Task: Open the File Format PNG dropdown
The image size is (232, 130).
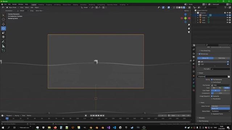Action: pos(220,85)
